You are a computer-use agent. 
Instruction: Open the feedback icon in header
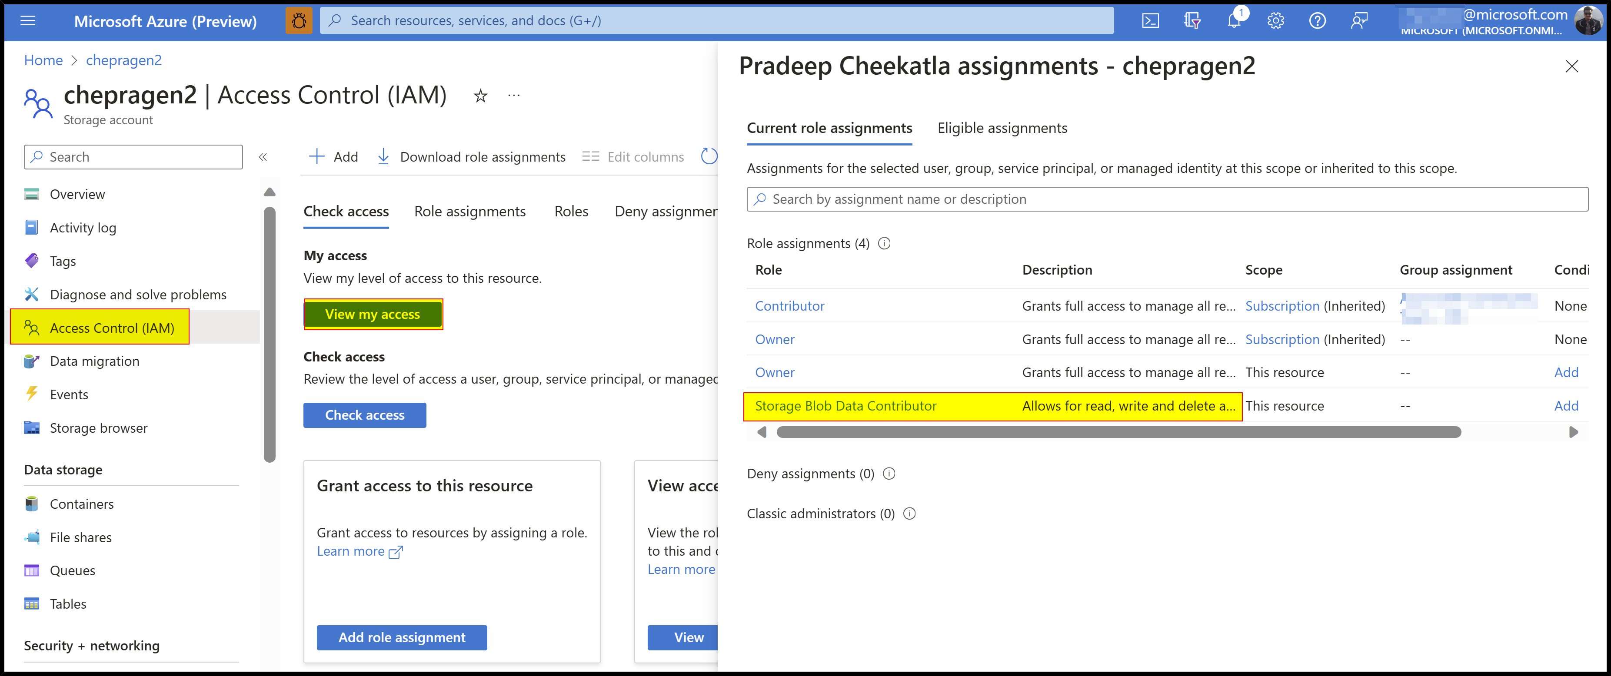[x=1359, y=20]
